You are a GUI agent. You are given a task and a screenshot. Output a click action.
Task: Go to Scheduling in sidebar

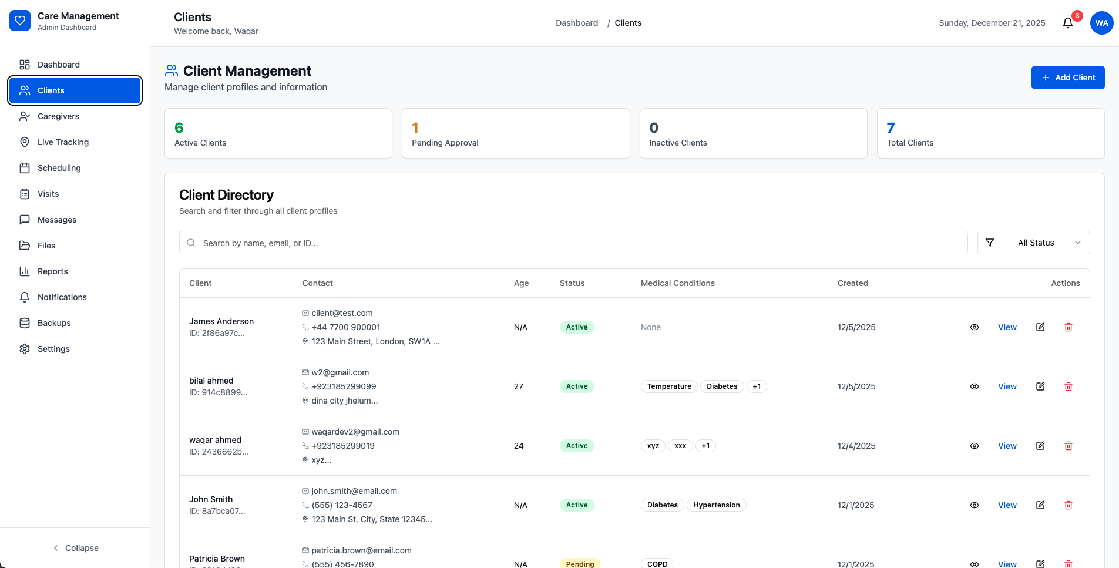[x=59, y=168]
